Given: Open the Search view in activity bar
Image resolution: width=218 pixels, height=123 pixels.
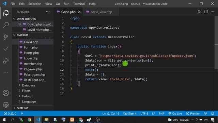Looking at the screenshot, I should click(6, 25).
